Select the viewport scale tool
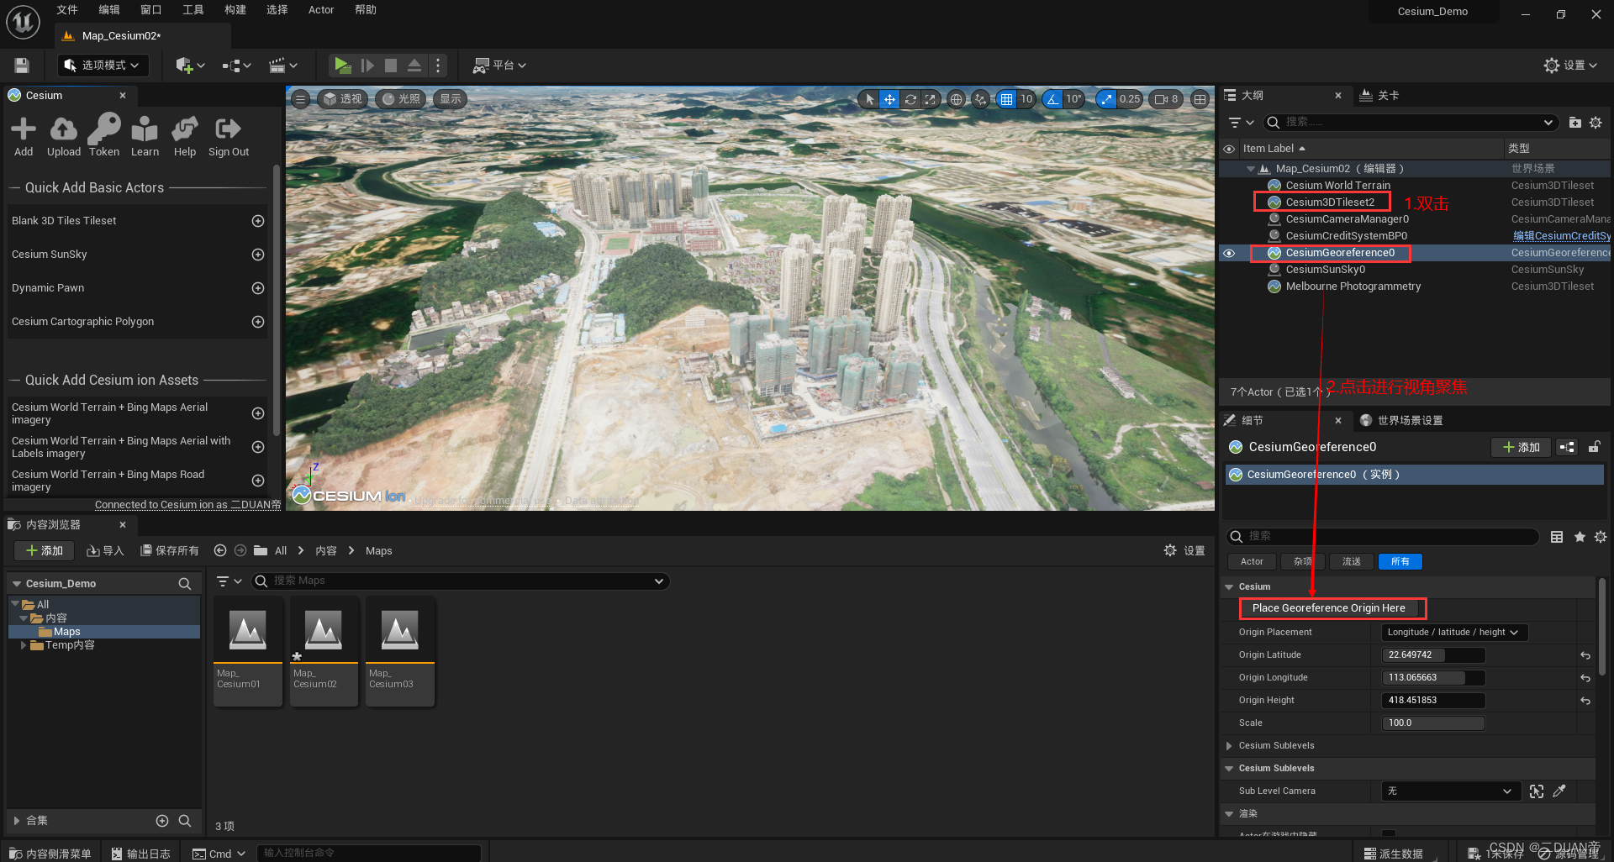 pyautogui.click(x=930, y=99)
